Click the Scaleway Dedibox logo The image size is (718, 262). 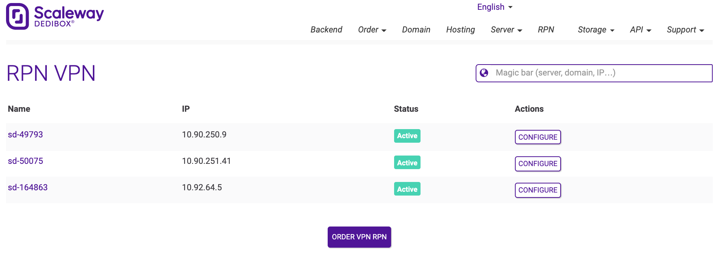[x=55, y=16]
